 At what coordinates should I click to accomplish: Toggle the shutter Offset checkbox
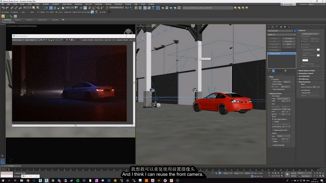coord(272,141)
